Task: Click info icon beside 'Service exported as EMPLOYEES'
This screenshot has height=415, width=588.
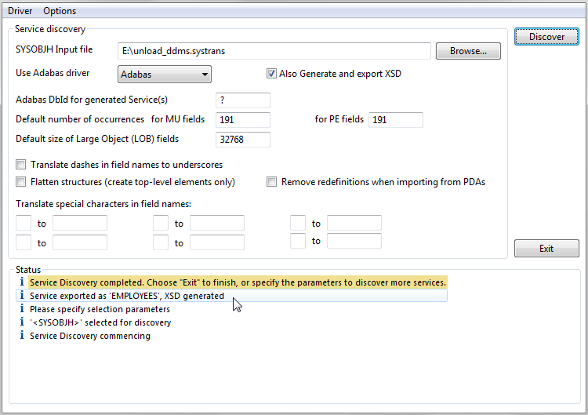Action: 22,295
